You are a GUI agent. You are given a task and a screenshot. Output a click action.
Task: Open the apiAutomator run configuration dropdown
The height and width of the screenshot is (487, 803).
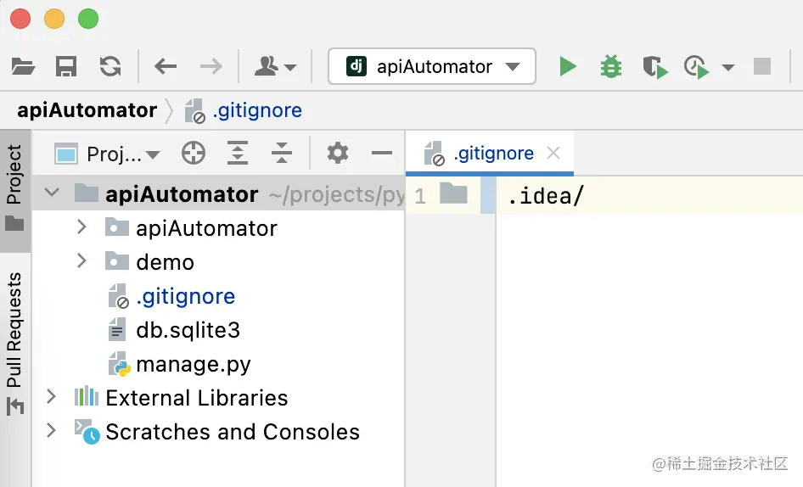point(432,66)
